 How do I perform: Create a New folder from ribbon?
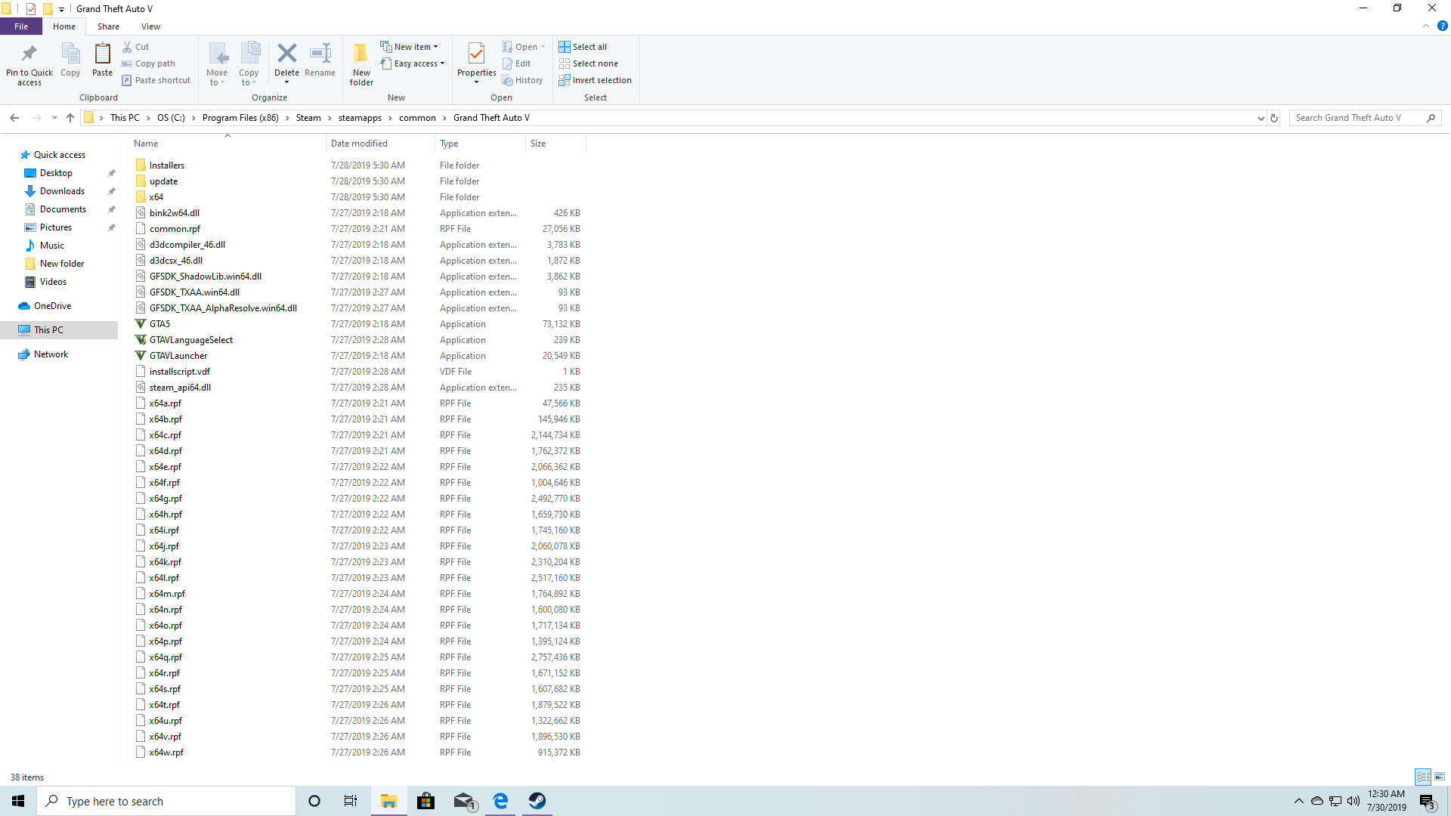point(361,63)
